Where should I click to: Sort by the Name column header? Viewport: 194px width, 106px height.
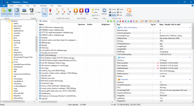[x=58, y=25]
